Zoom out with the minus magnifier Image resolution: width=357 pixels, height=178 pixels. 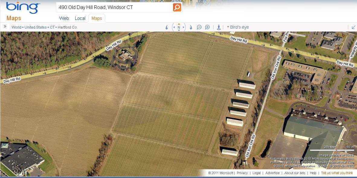pos(199,27)
